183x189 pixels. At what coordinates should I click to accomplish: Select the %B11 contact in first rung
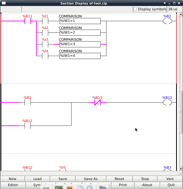(x=28, y=21)
